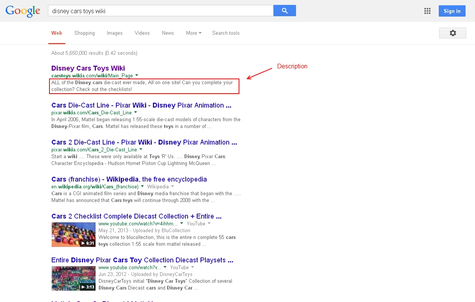The image size is (475, 302).
Task: Expand arrow beside pixar.wikia.com/Cars_Die-Cast_Line URL
Action: tap(136, 112)
